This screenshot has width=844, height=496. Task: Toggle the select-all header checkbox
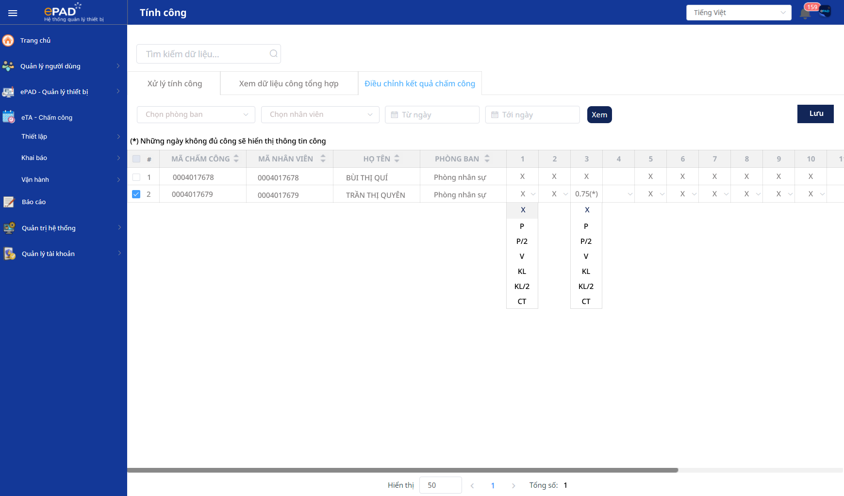(136, 159)
